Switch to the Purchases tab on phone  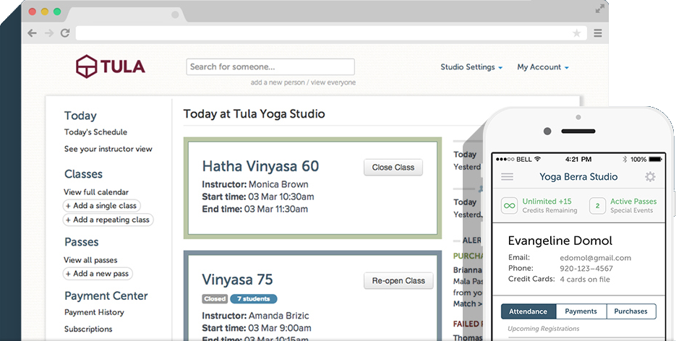(x=631, y=311)
